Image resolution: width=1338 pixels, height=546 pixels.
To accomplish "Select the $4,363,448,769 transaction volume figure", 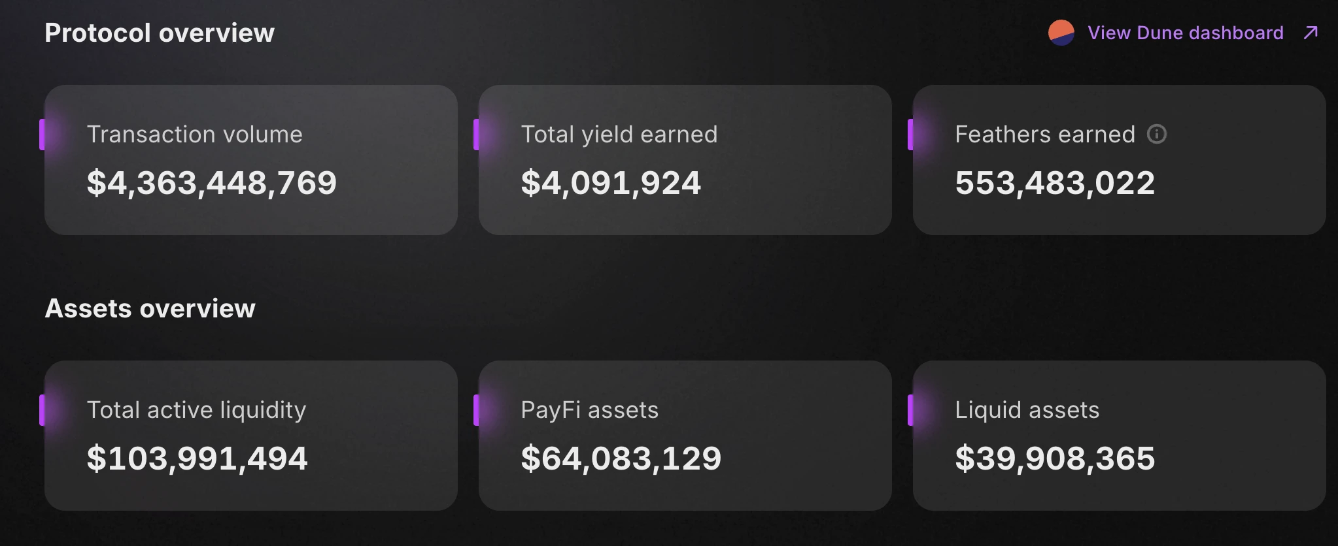I will click(x=211, y=182).
